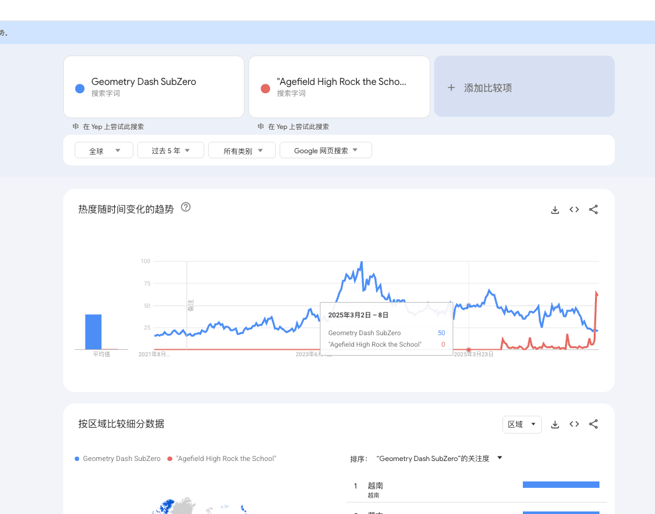
Task: Share the interest-over-time chart
Action: pos(593,209)
